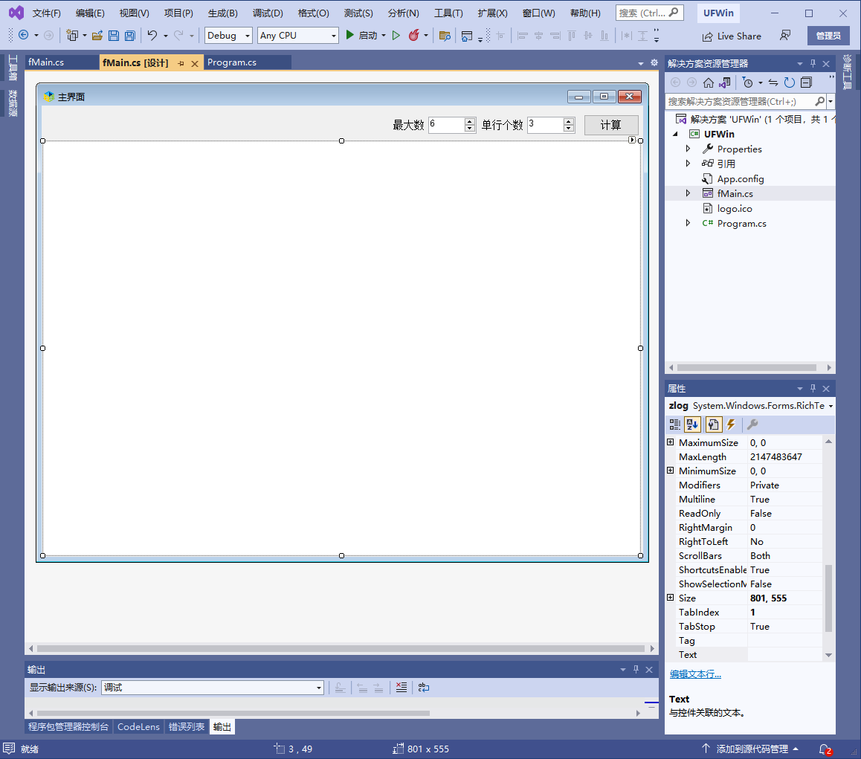Click the Refresh icon in Solution Explorer
The image size is (861, 759).
coord(789,83)
